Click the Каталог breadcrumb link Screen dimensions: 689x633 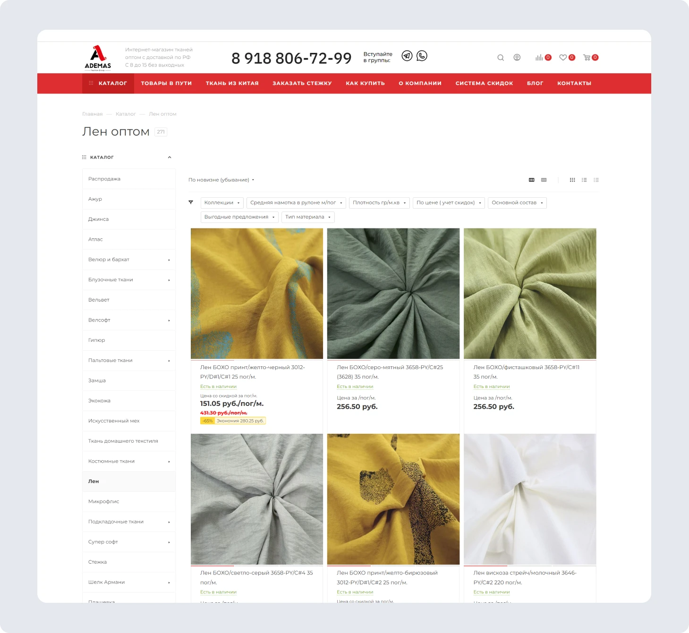point(126,114)
